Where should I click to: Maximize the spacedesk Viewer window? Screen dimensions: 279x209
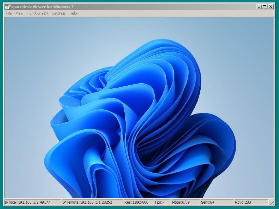click(265, 7)
